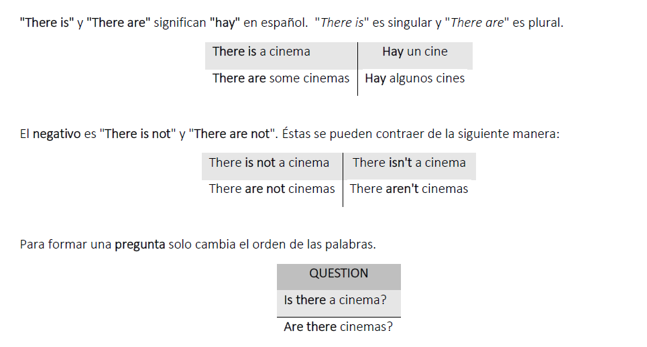
Task: Click the "There is not a cinema" cell
Action: pos(269,163)
